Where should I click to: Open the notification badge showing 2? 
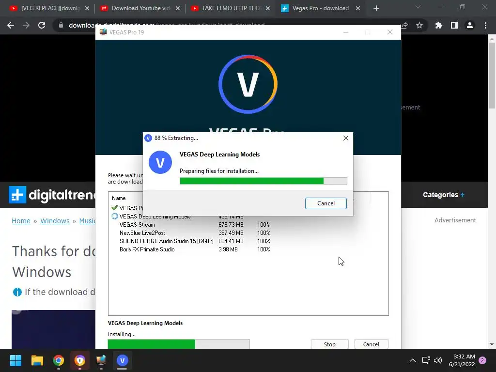point(482,360)
